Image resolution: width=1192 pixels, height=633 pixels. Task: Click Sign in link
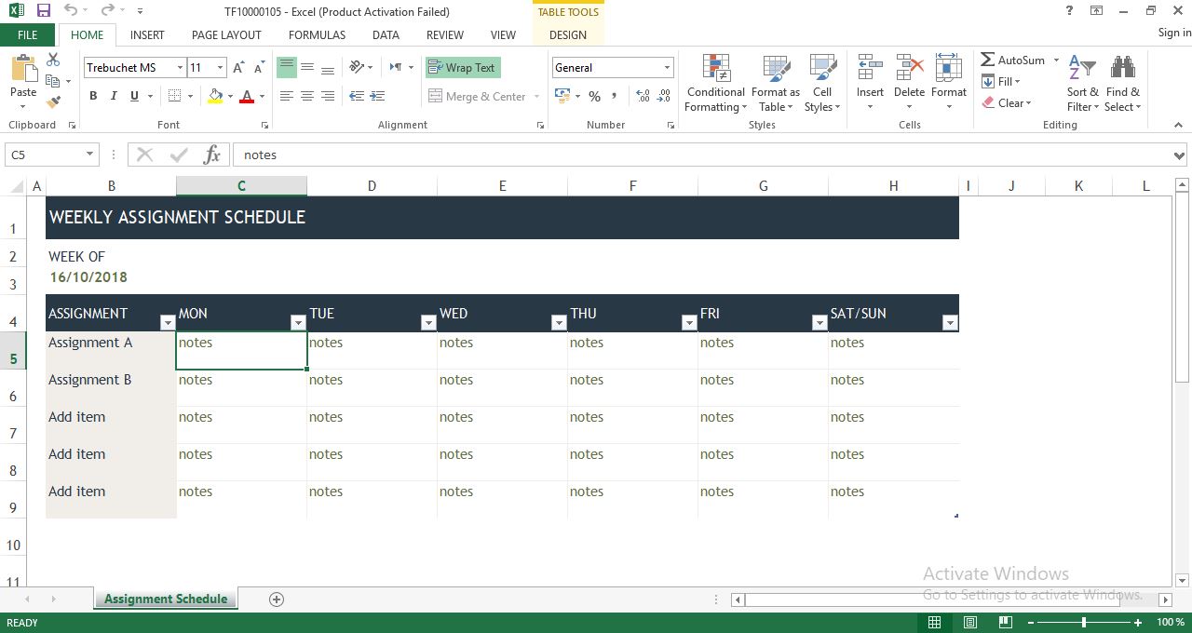[1174, 33]
